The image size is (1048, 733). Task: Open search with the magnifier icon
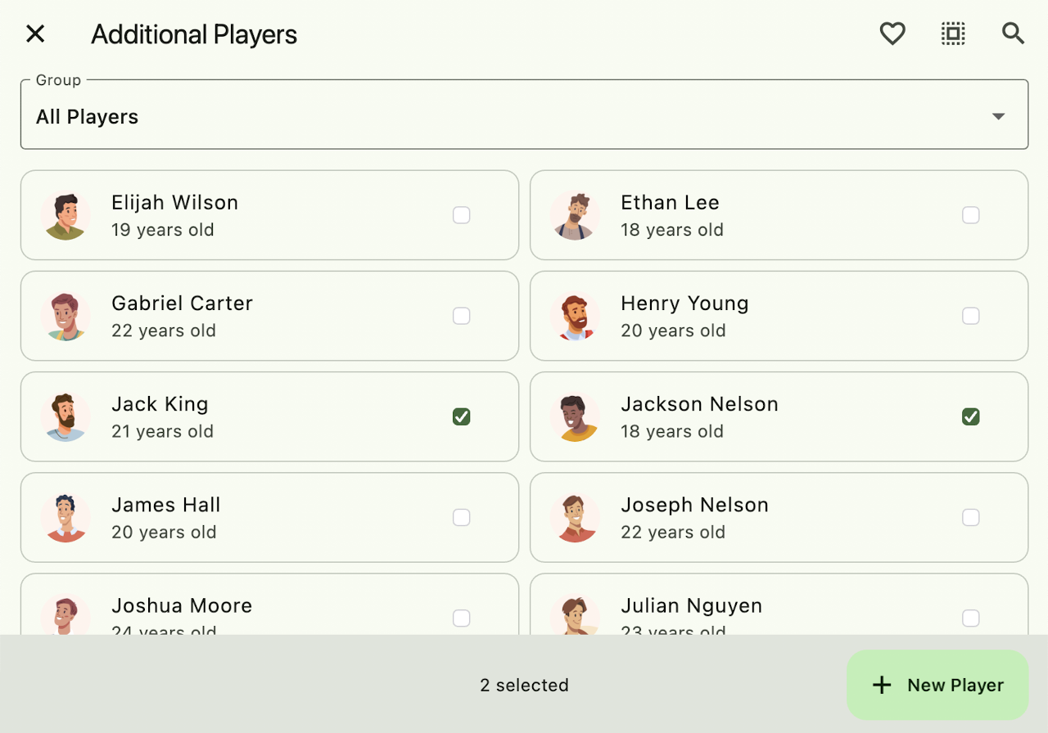click(x=1014, y=34)
